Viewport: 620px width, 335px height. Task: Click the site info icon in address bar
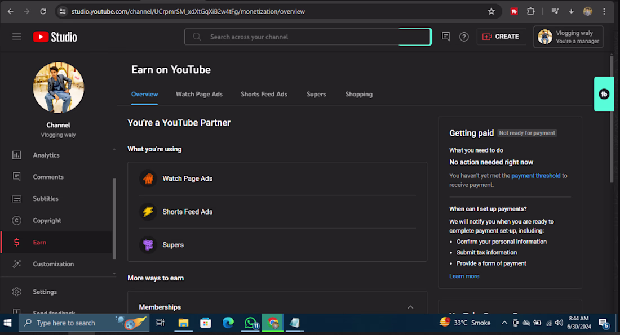(x=63, y=11)
